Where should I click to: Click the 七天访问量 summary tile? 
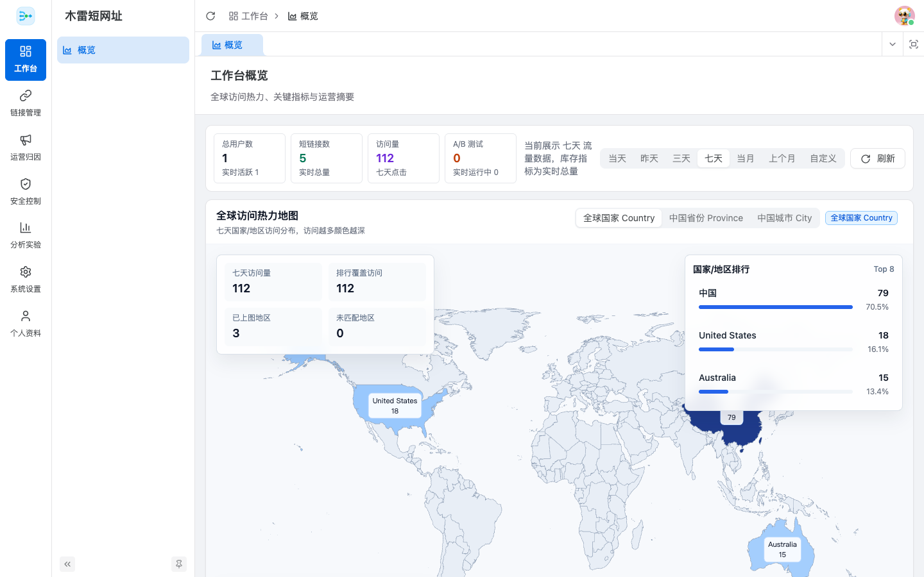pos(273,282)
